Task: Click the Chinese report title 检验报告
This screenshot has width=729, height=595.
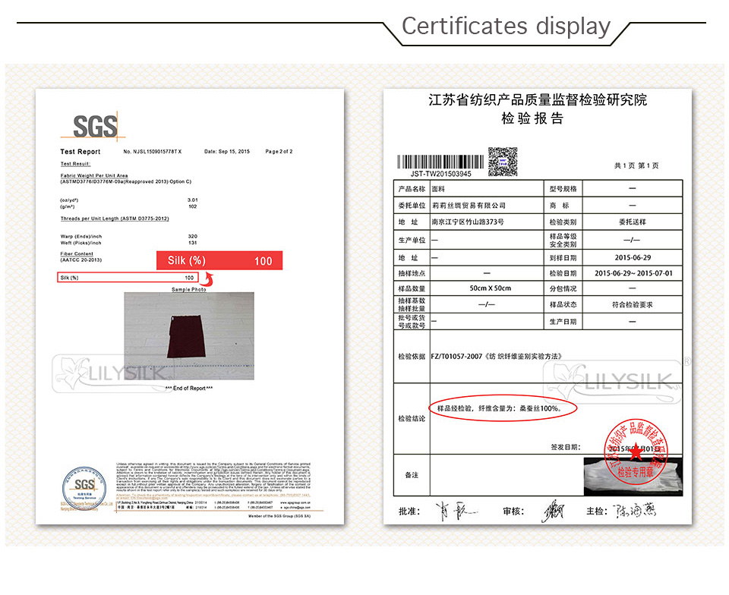Action: click(532, 118)
